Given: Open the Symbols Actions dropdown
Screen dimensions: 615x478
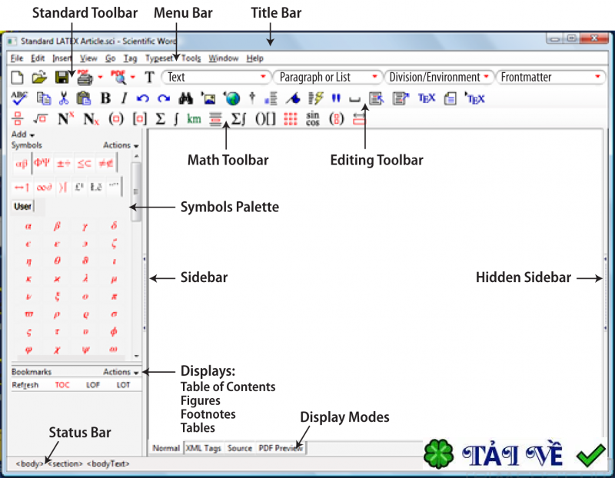Looking at the screenshot, I should 121,145.
